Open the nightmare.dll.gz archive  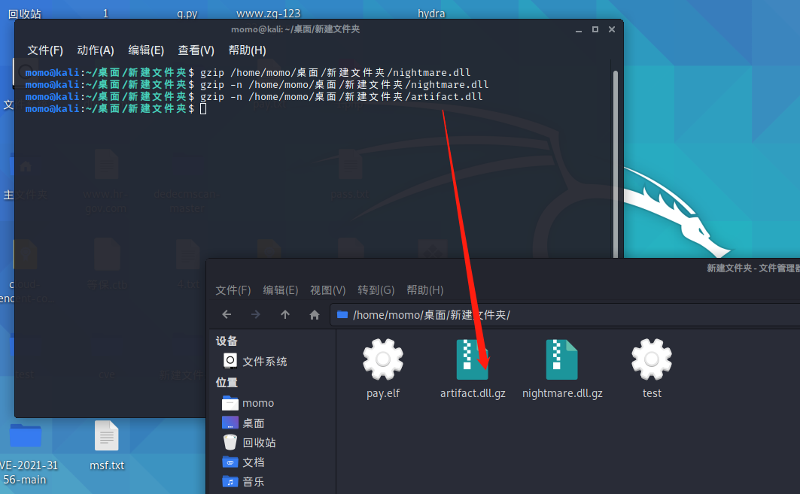click(x=562, y=359)
